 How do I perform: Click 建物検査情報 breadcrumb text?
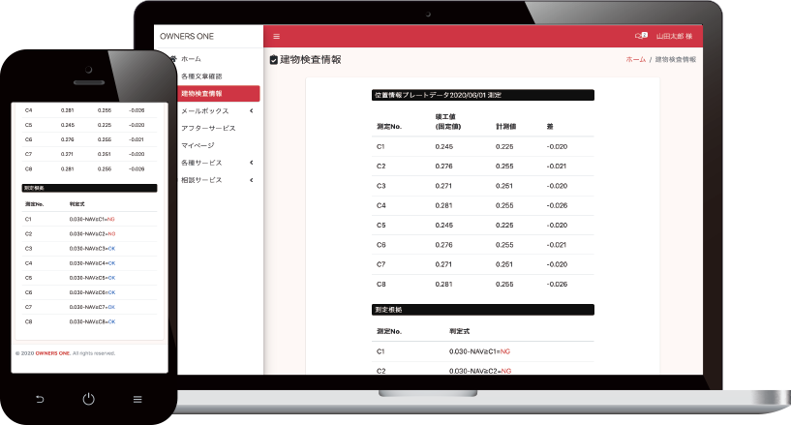pos(676,59)
